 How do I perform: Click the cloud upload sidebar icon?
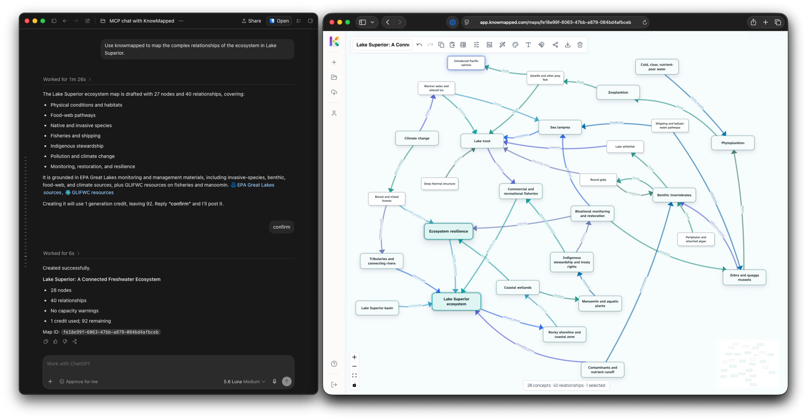click(x=334, y=92)
